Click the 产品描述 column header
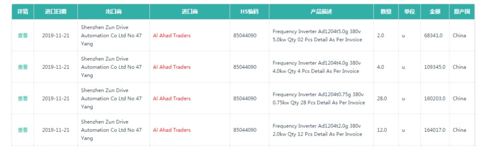485x156 pixels. tap(321, 12)
